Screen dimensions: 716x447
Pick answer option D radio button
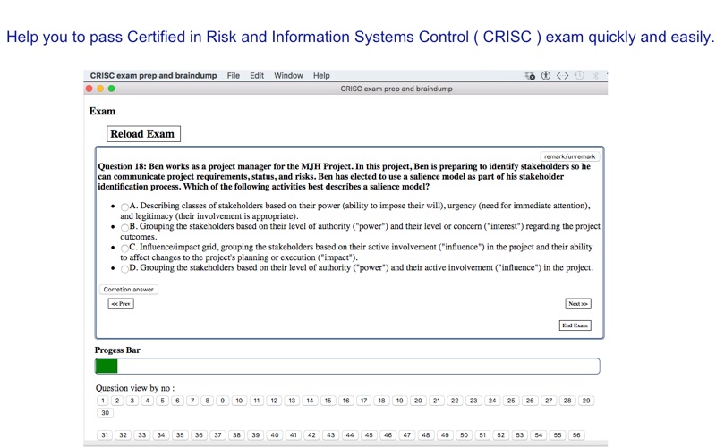(x=124, y=269)
